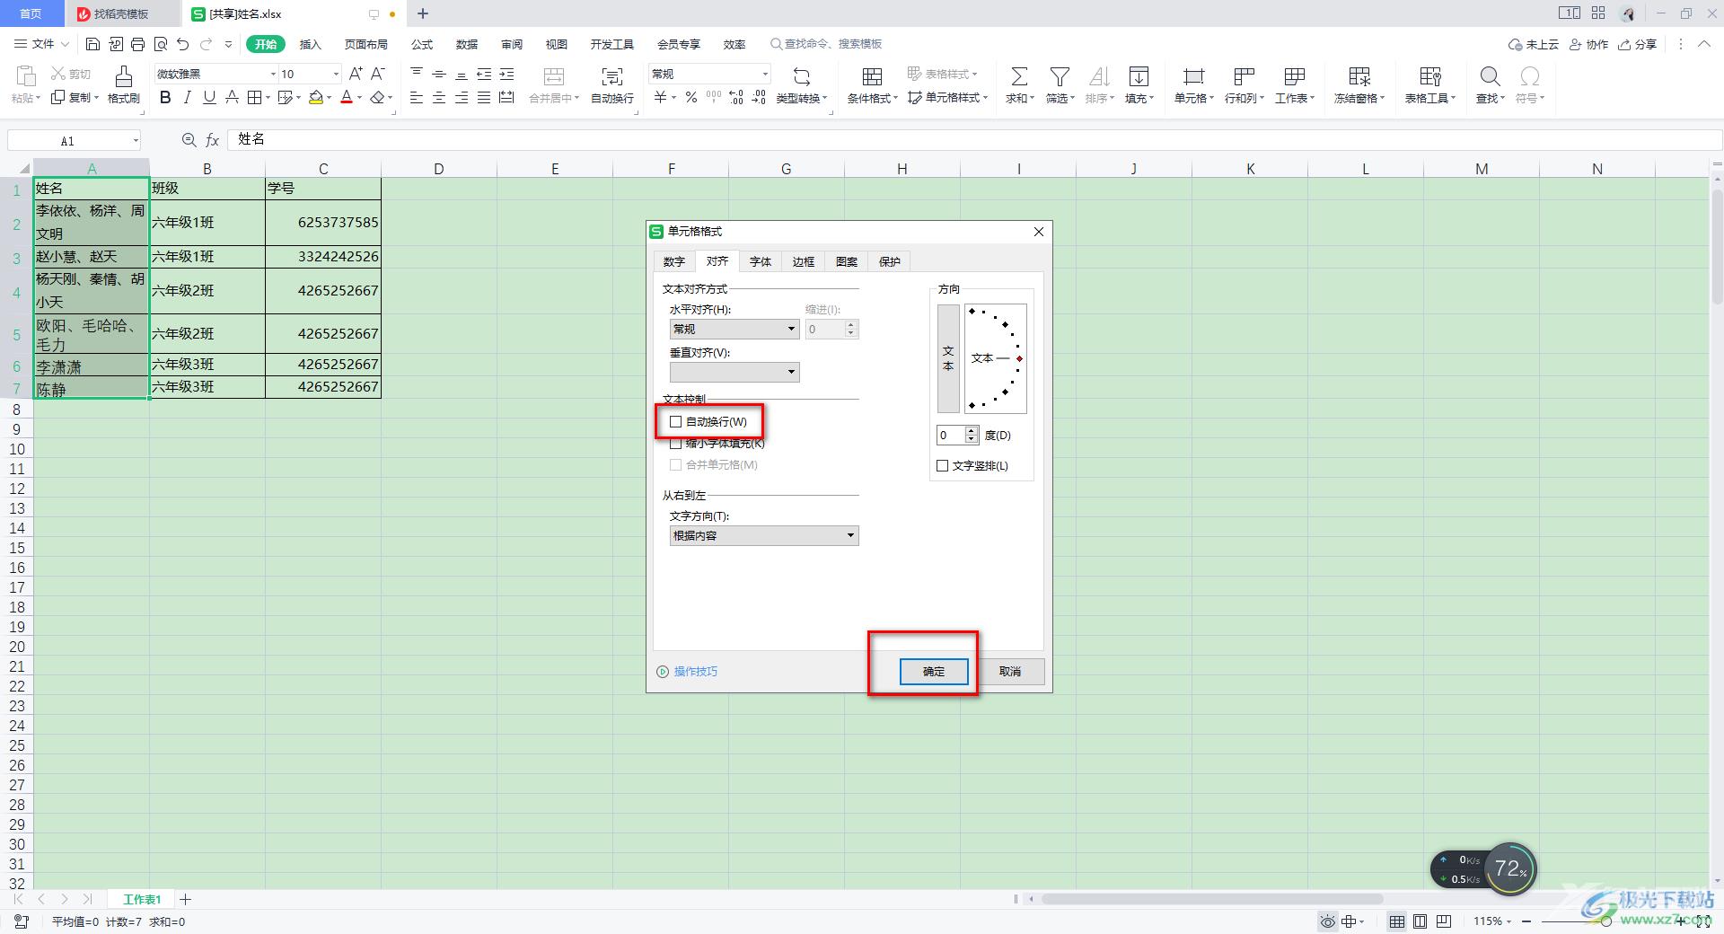The height and width of the screenshot is (934, 1724).
Task: Click the Cancel (取消) button
Action: click(x=1010, y=672)
